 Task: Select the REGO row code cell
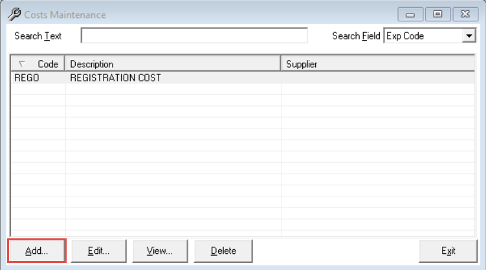(x=38, y=78)
